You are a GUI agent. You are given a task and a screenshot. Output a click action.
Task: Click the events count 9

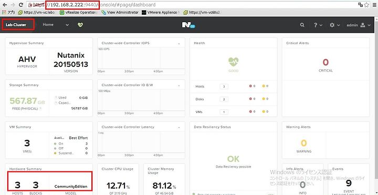pyautogui.click(x=349, y=183)
